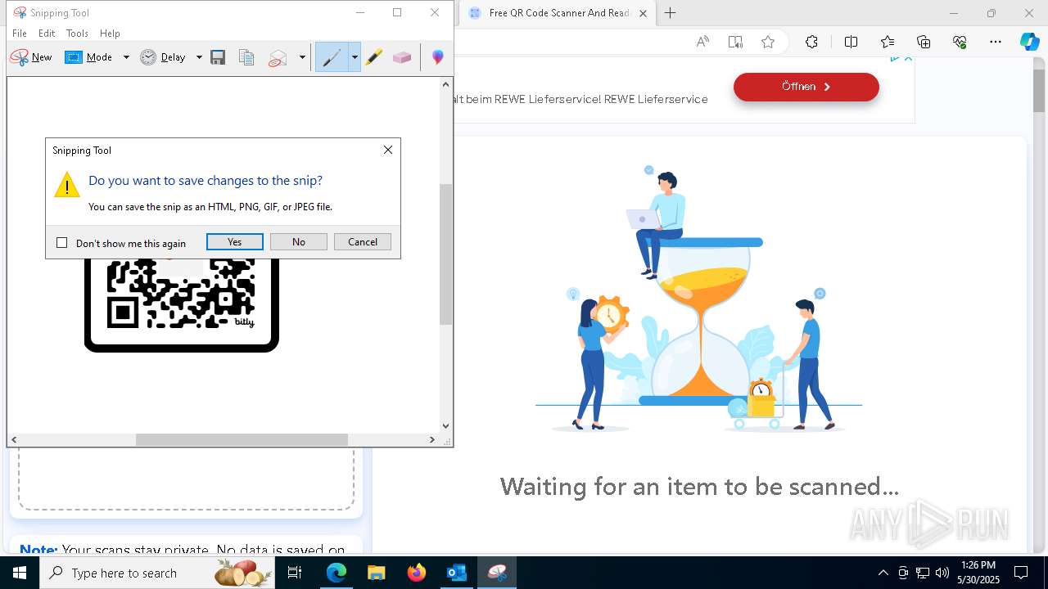Open the Collections icon in Edge
Image resolution: width=1048 pixels, height=589 pixels.
(924, 43)
